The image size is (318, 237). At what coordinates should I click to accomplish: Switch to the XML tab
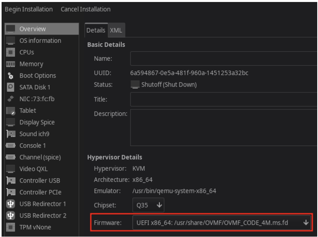pos(116,30)
